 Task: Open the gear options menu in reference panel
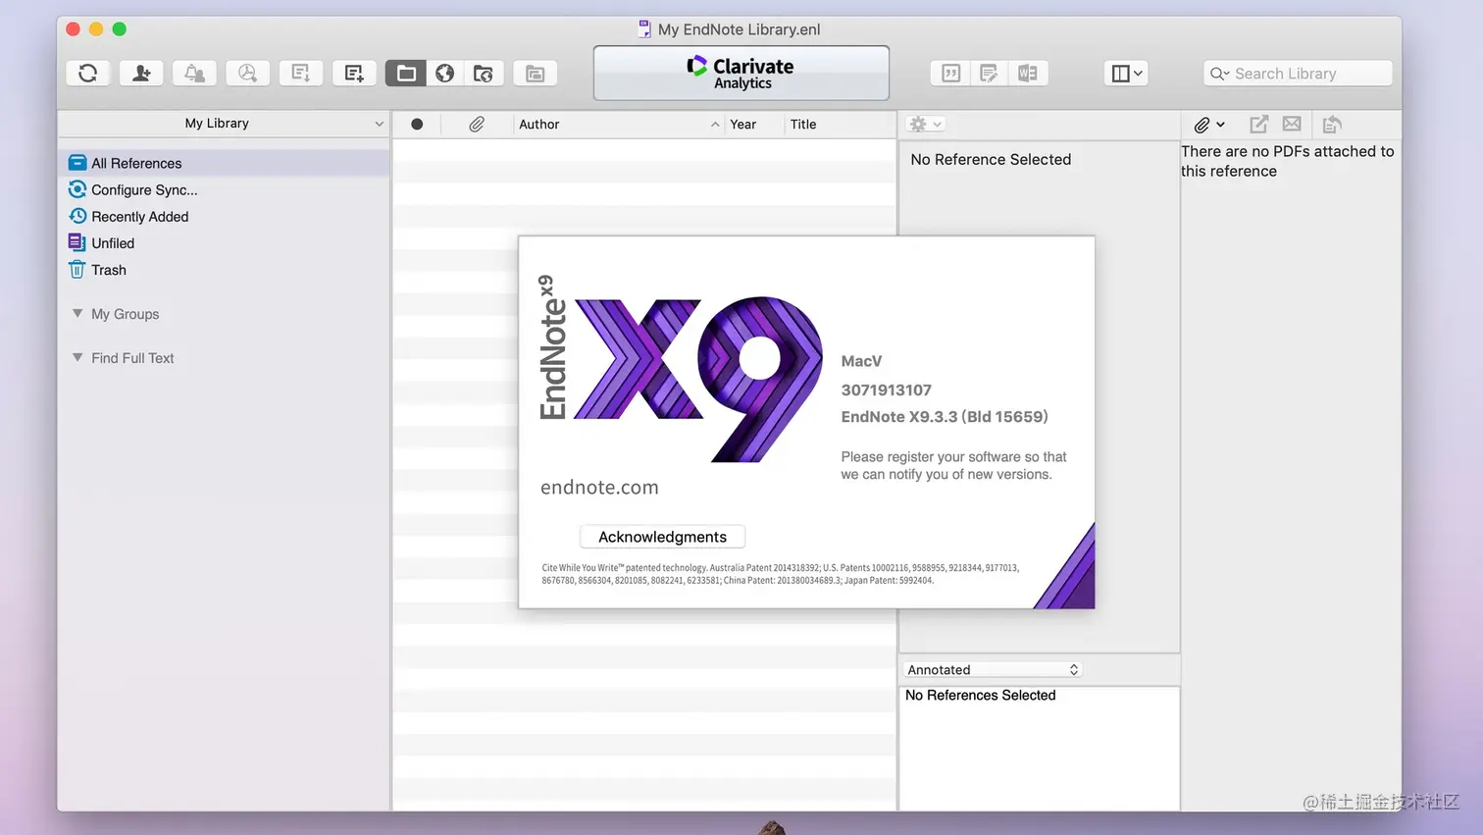pos(925,125)
